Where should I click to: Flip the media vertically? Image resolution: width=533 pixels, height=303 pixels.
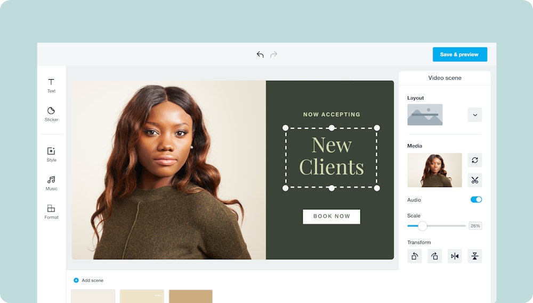pyautogui.click(x=474, y=256)
